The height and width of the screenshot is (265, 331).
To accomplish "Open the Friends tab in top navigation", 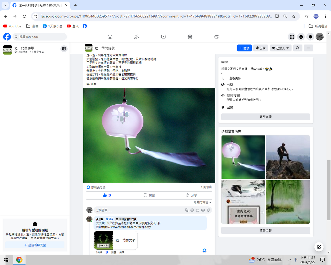I will point(136,37).
